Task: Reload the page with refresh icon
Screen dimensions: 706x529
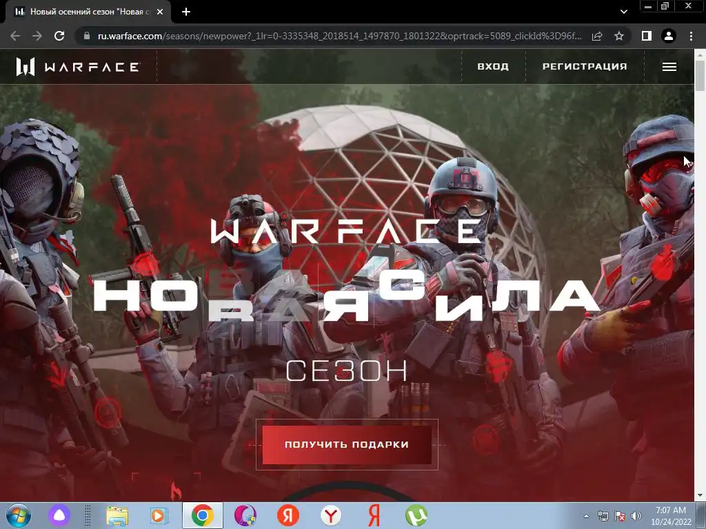Action: coord(59,36)
